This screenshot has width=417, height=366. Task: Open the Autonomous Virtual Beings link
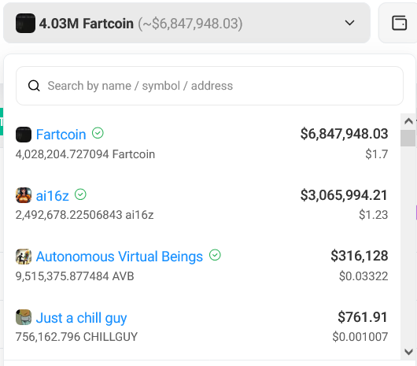click(x=120, y=257)
